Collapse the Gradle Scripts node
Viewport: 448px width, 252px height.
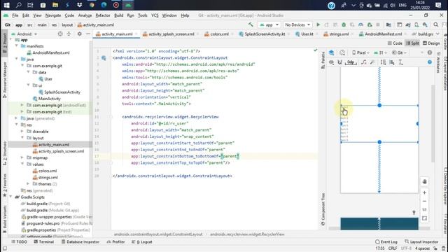tap(11, 197)
